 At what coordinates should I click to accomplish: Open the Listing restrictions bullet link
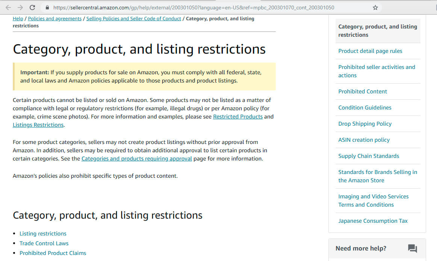tap(43, 234)
